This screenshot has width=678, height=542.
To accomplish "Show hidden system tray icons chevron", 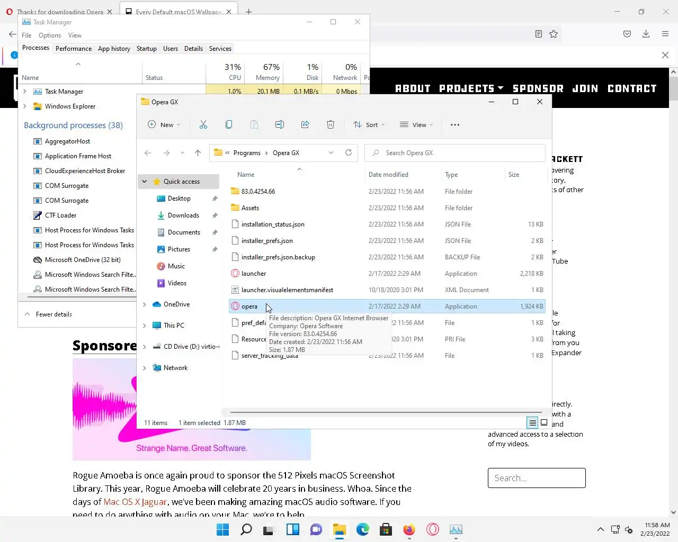I will point(600,529).
